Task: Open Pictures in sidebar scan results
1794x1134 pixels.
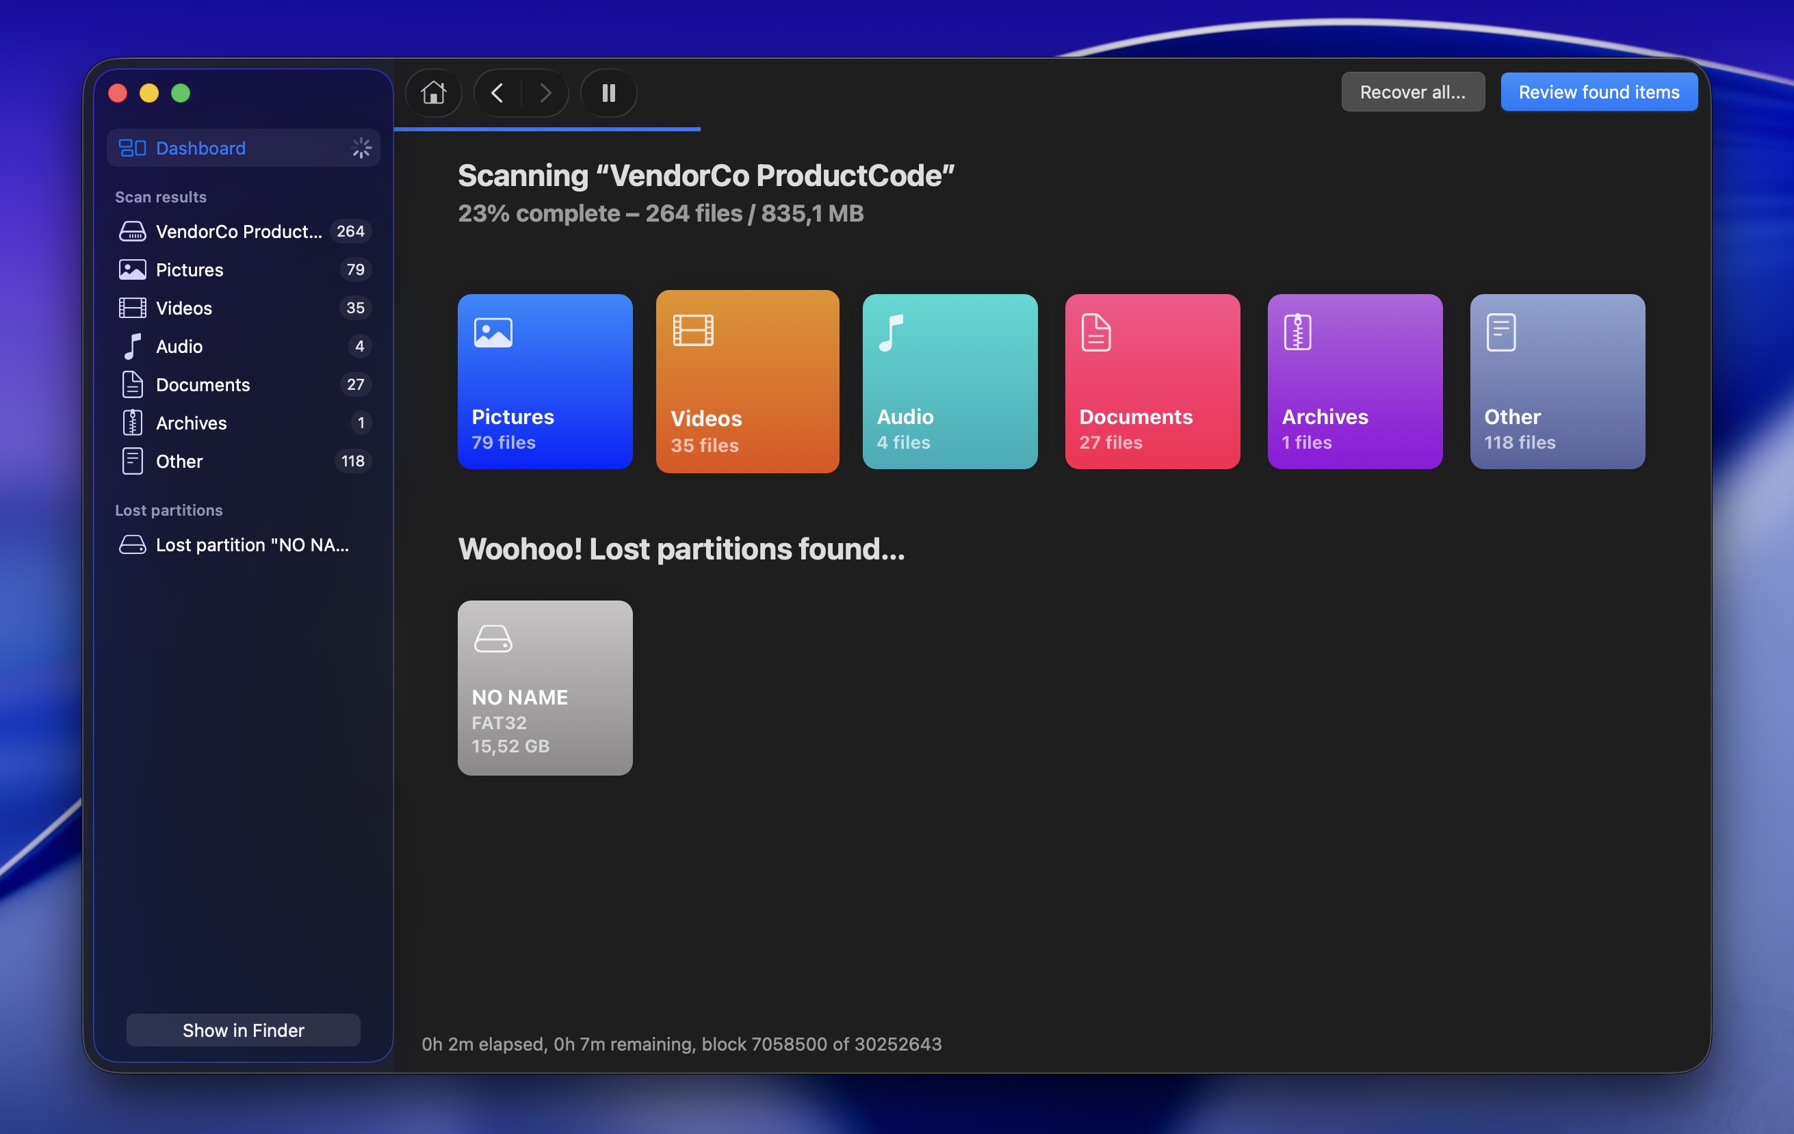Action: pos(243,269)
